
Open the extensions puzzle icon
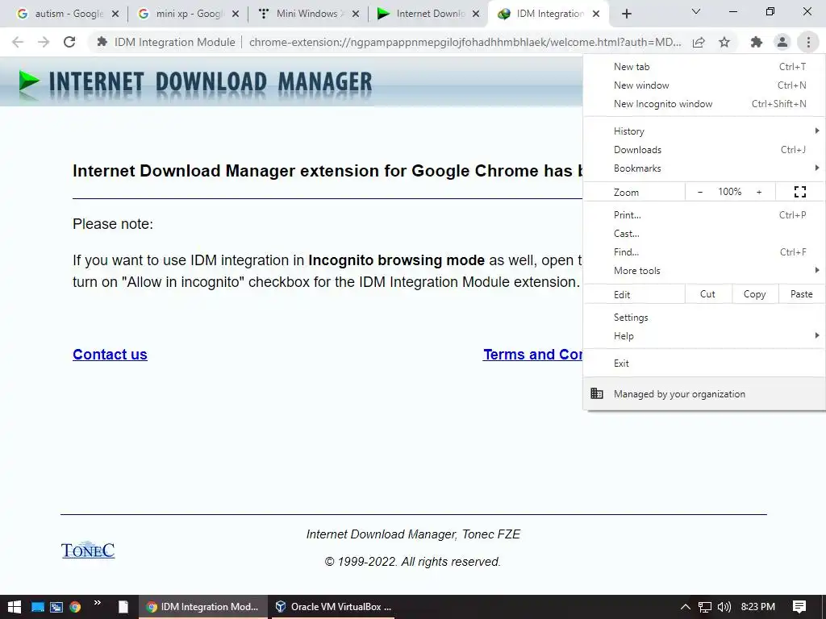757,42
